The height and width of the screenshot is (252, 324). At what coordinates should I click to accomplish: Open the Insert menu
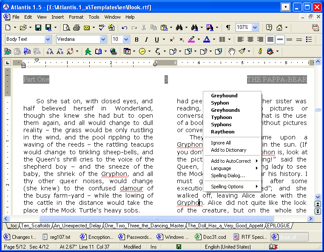point(58,17)
